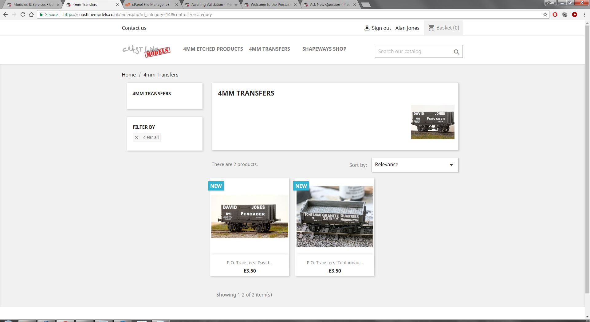Open 4MM Etched Products menu
This screenshot has height=322, width=590.
(x=213, y=49)
